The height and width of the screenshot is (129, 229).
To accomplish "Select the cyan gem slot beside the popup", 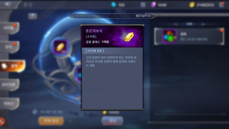I will point(79,75).
